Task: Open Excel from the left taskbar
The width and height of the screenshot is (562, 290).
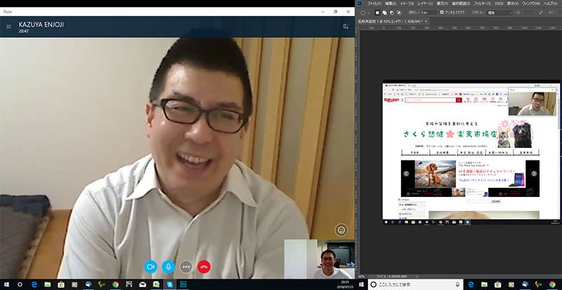Action: pos(156,284)
